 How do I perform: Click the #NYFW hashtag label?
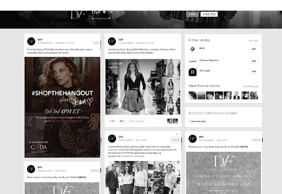(175, 140)
